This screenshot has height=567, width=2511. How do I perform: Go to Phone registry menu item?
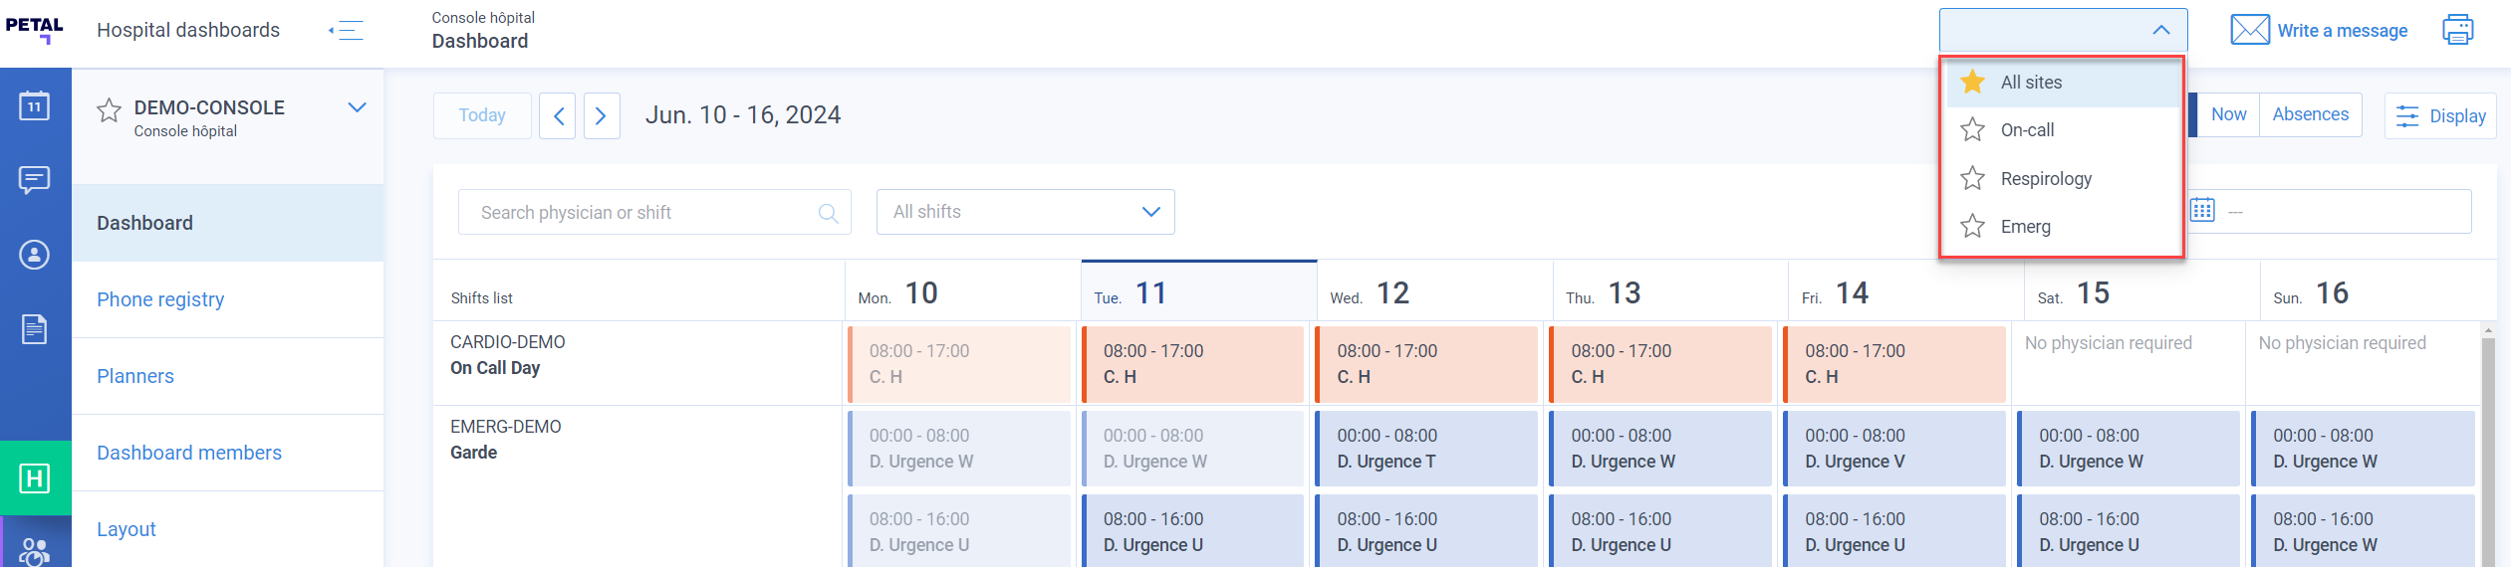click(x=160, y=299)
